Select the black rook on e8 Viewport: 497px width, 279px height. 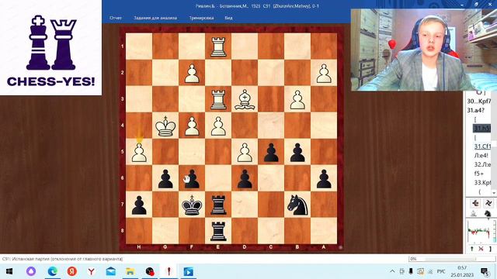point(218,232)
